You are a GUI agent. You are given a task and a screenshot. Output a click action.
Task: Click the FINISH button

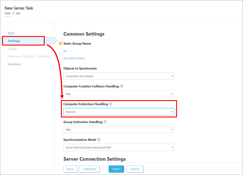[116, 169]
